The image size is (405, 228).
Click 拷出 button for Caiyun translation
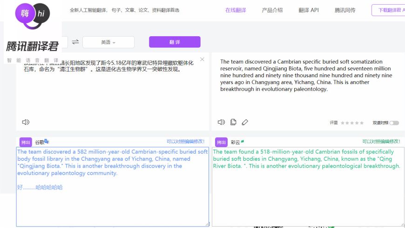point(222,142)
